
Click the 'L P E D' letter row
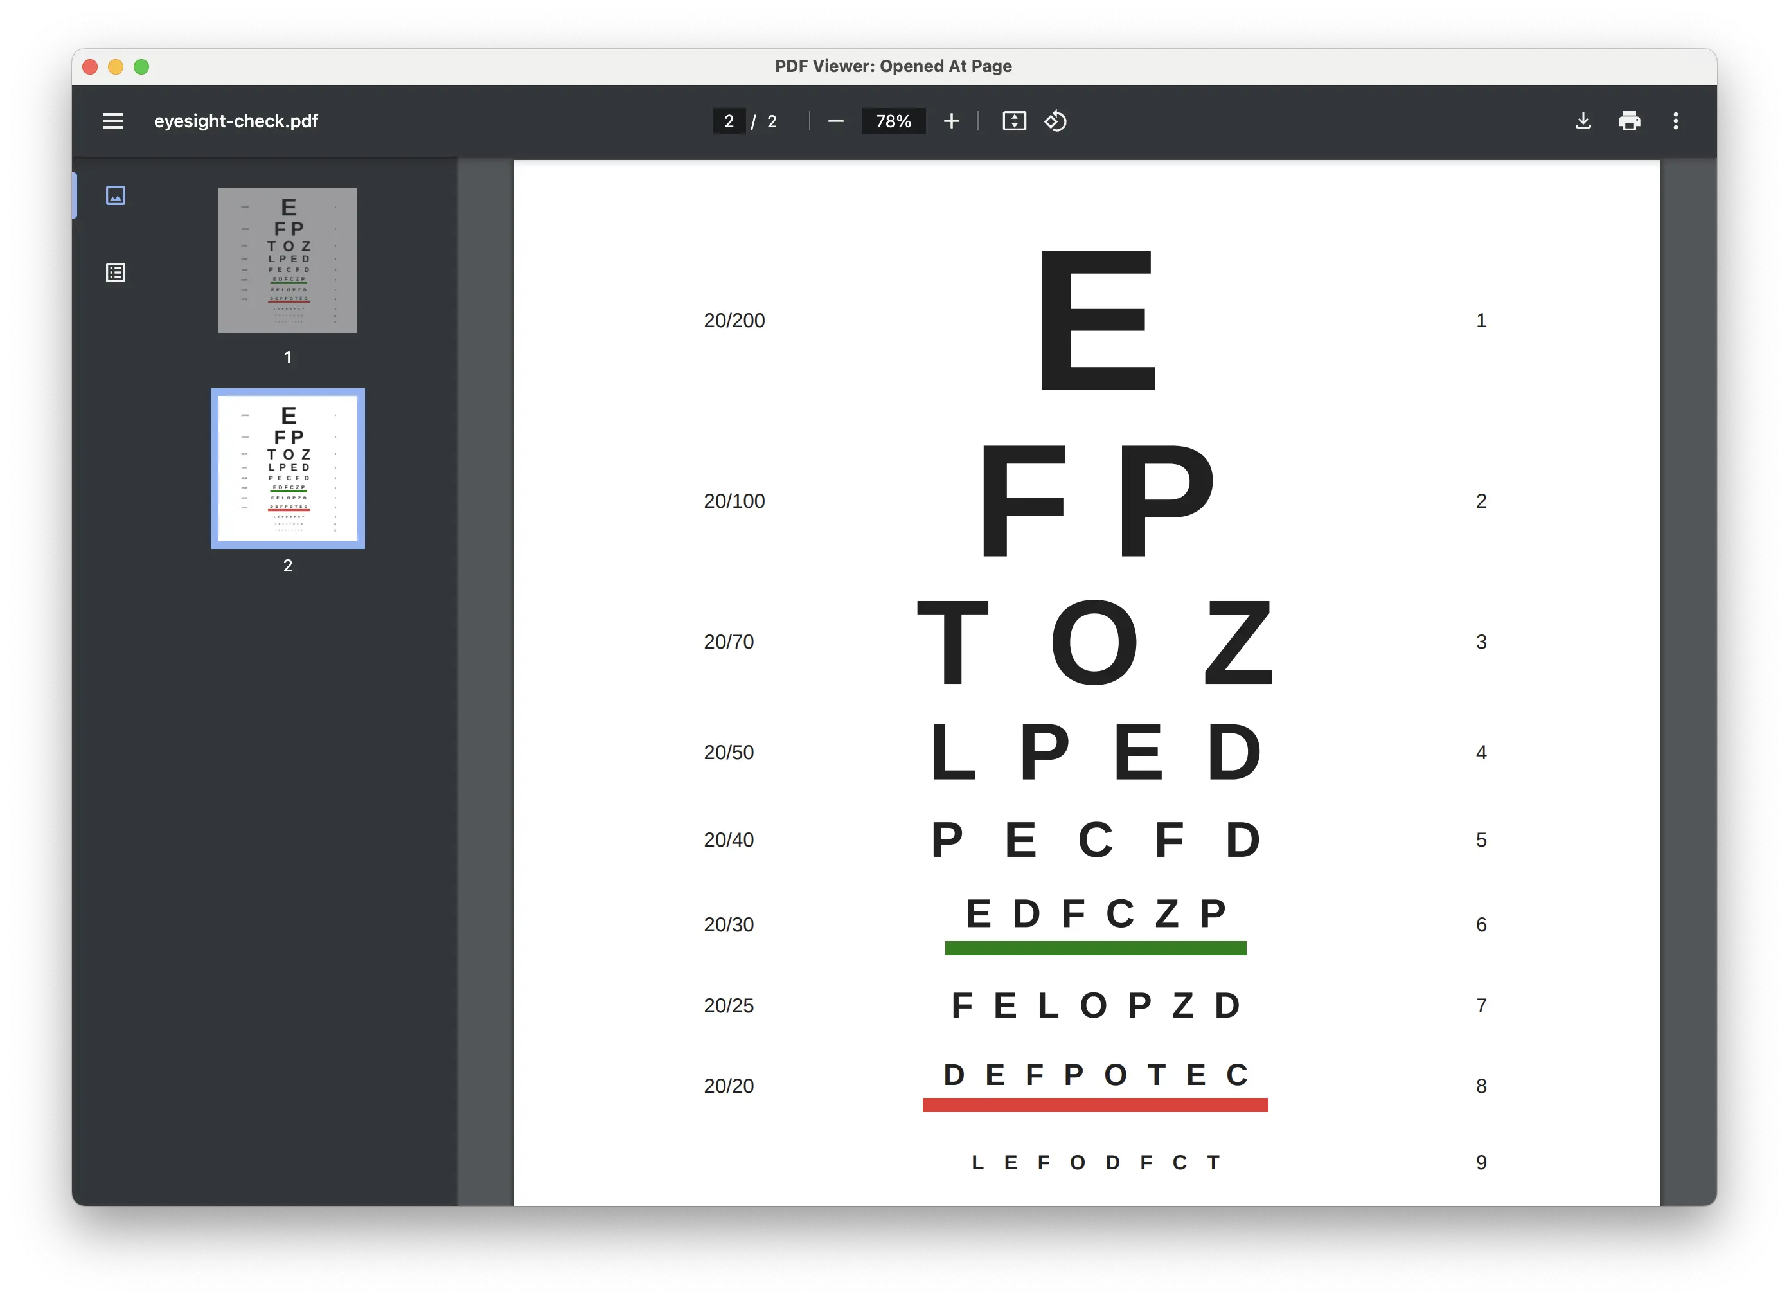[1096, 752]
